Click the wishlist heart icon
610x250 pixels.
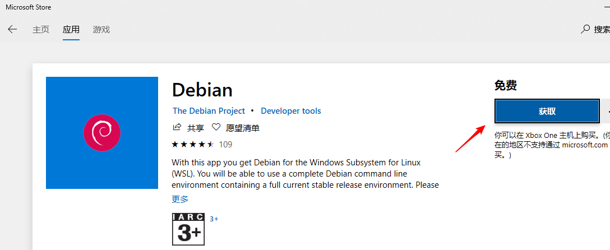[x=216, y=128]
